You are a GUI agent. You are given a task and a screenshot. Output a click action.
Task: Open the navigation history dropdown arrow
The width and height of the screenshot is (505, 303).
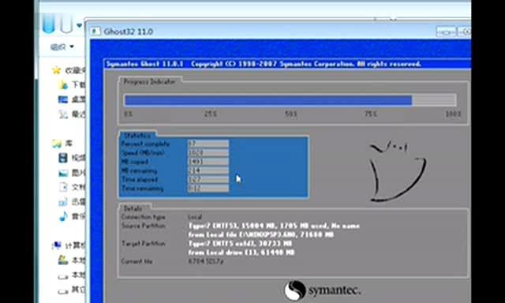pos(80,24)
